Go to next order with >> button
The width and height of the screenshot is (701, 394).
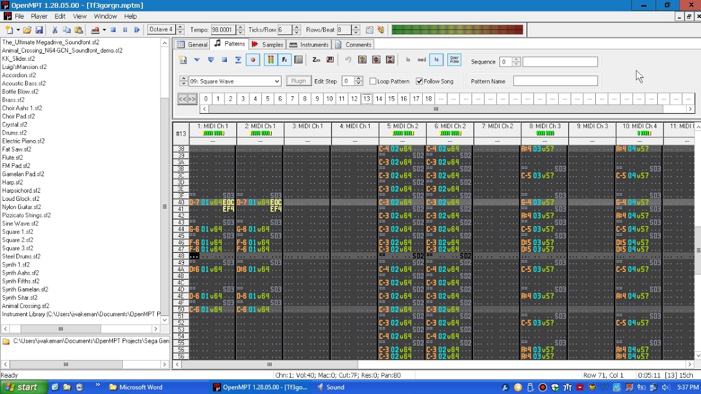click(x=192, y=99)
